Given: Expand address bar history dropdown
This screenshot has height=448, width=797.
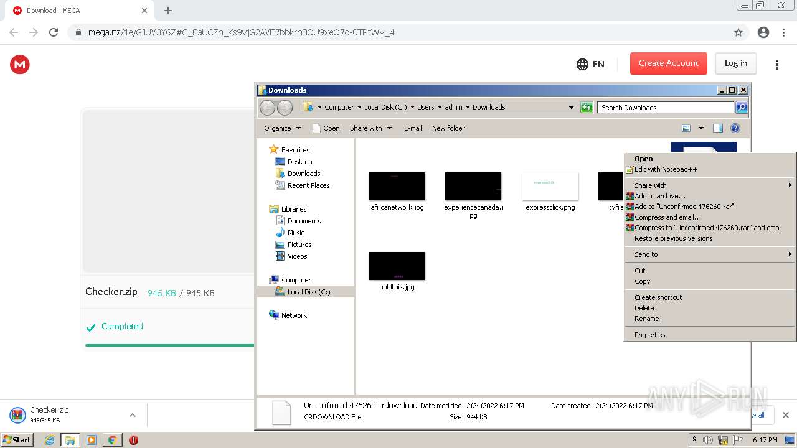Looking at the screenshot, I should pos(571,107).
